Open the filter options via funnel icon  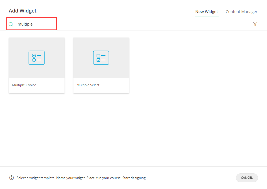[x=255, y=24]
